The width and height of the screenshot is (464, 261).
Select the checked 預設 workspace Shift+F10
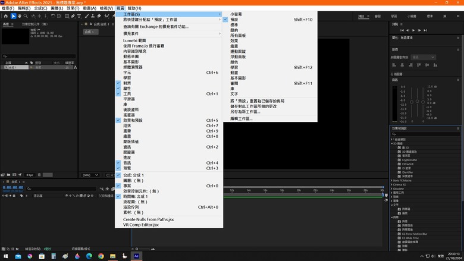point(270,20)
